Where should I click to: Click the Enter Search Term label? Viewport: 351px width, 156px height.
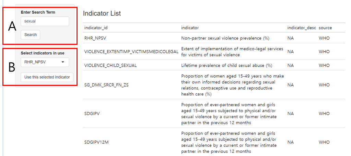coord(38,12)
